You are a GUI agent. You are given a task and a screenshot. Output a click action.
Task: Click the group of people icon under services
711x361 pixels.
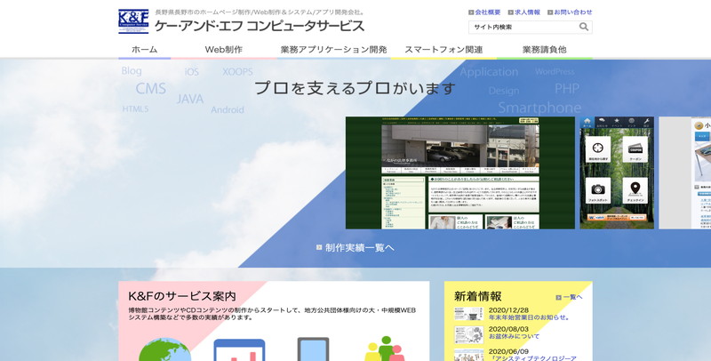[385, 349]
